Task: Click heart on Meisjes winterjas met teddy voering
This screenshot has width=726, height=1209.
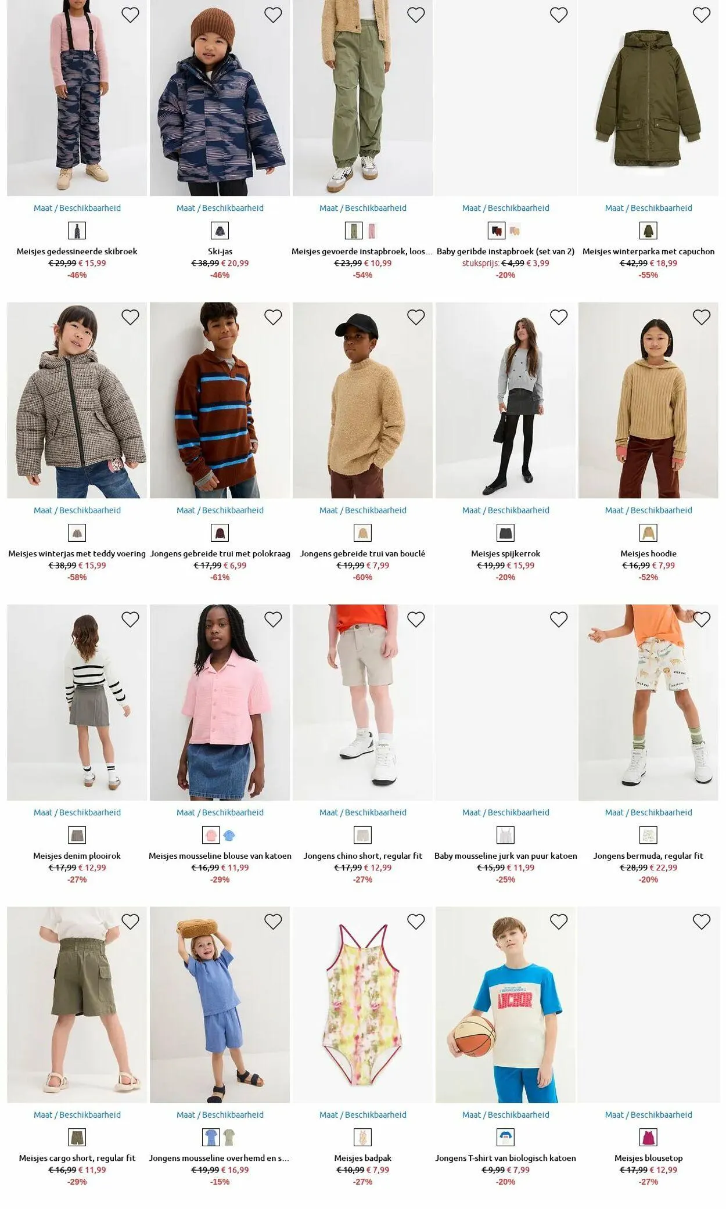Action: click(130, 317)
